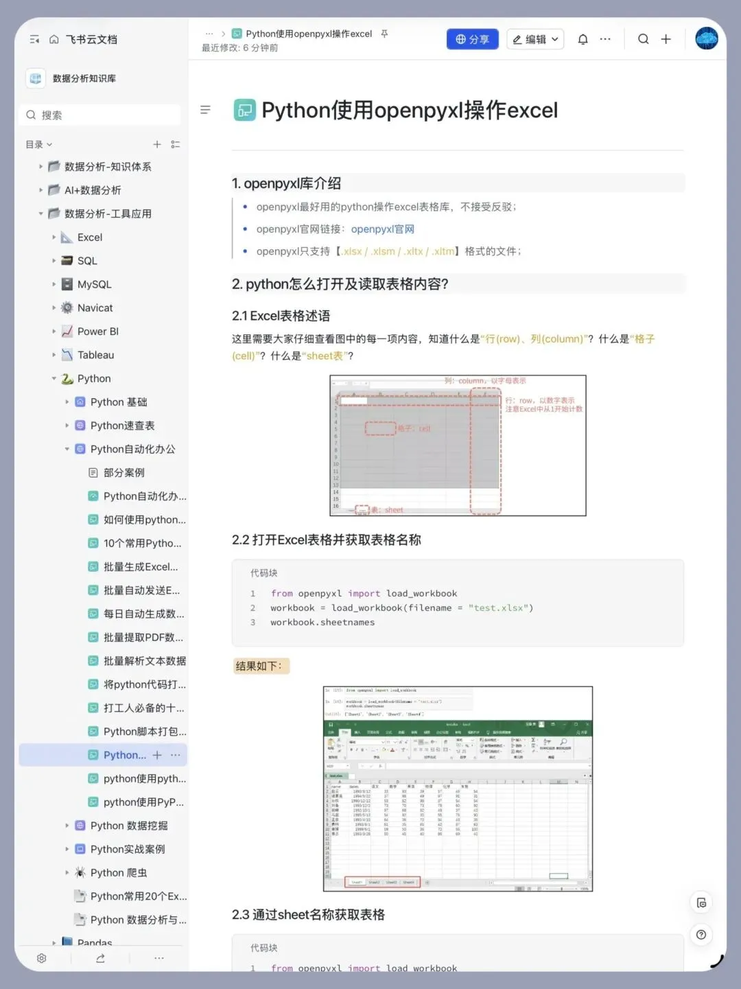Open the home icon beside 飞书云文档

click(x=54, y=40)
